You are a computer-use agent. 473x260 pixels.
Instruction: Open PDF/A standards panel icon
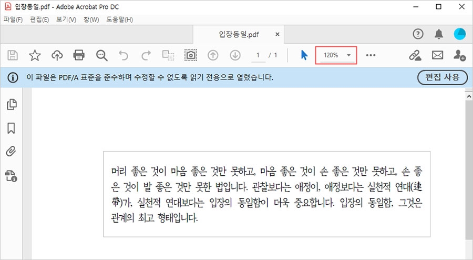[11, 176]
